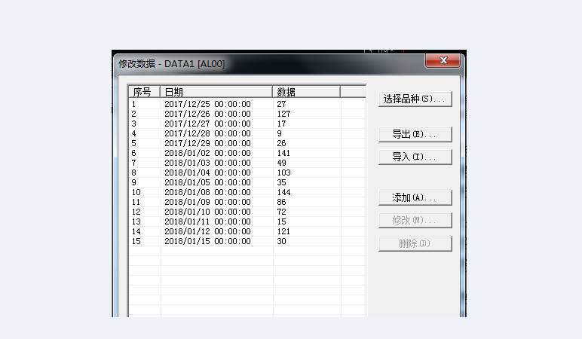Click data value 144

click(283, 193)
